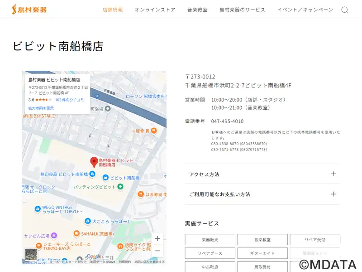Image resolution: width=362 pixels, height=272 pixels.
Task: Click the route 14 road shield
Action: point(97,96)
